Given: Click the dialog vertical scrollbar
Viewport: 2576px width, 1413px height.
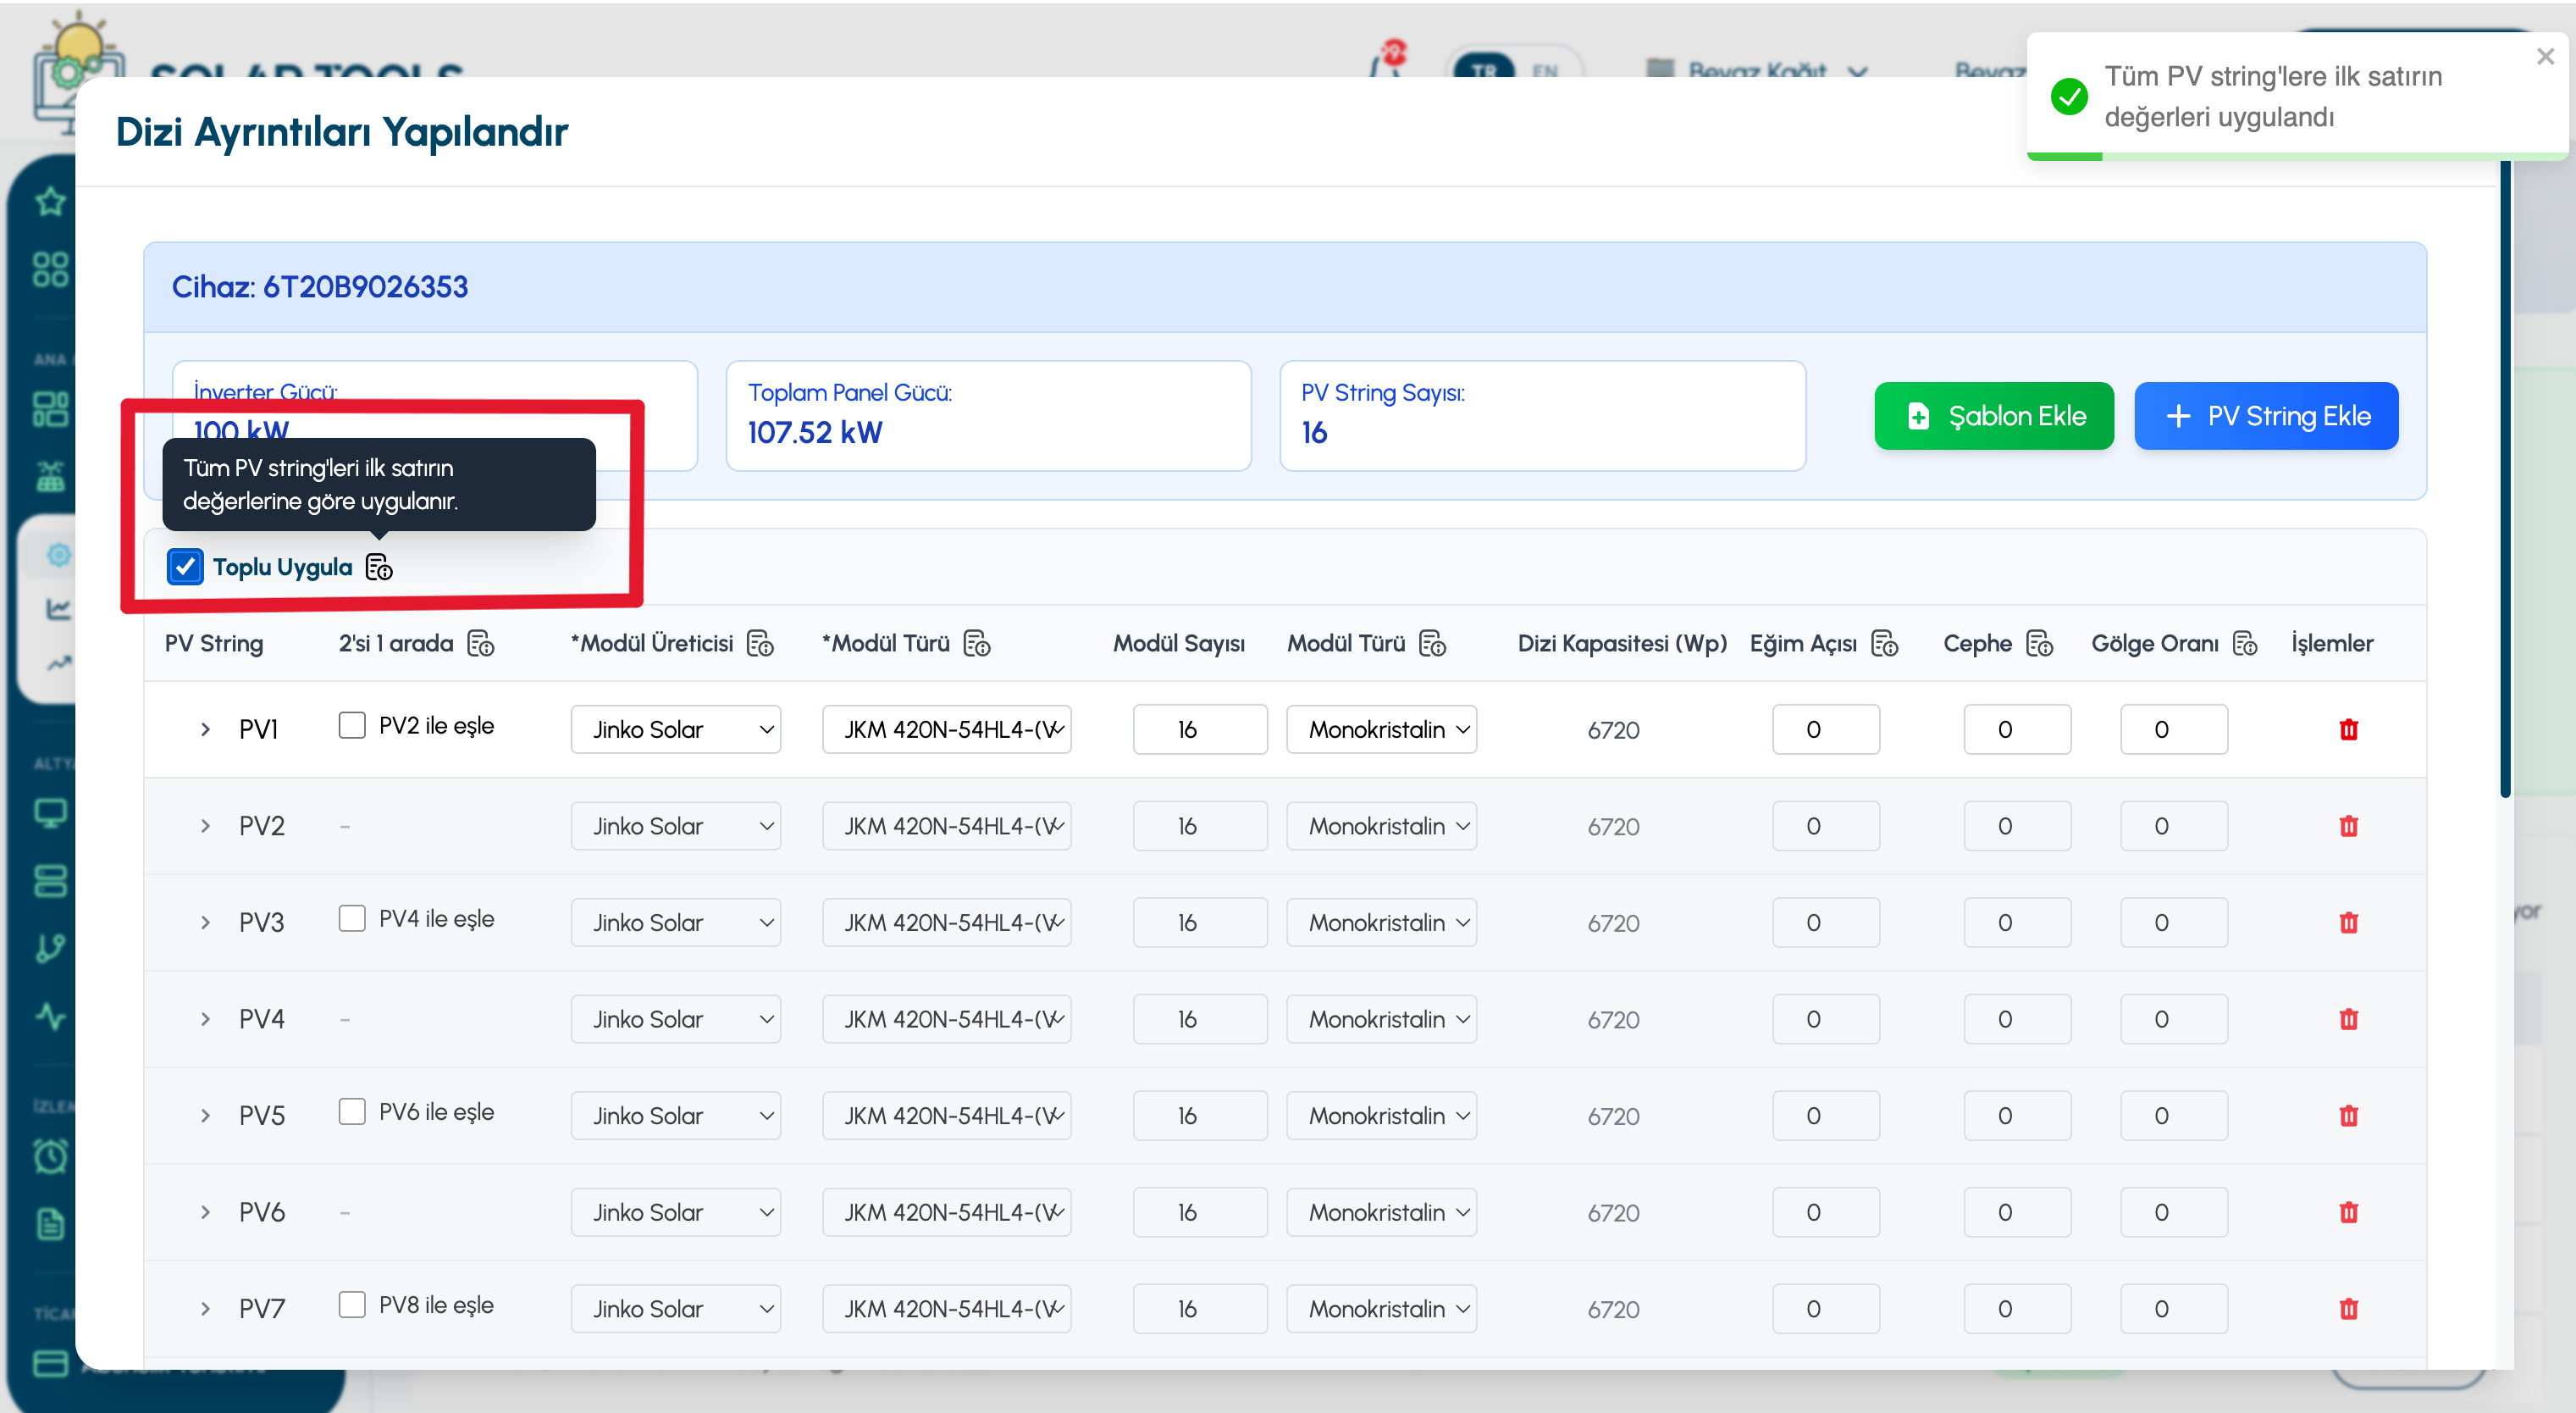Looking at the screenshot, I should pos(2505,479).
